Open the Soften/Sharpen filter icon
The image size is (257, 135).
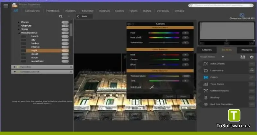click(x=206, y=91)
